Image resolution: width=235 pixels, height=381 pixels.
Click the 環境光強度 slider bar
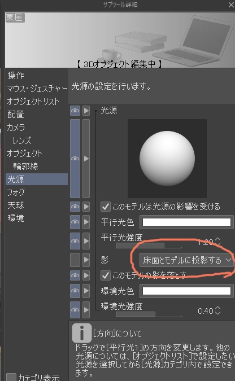149,314
